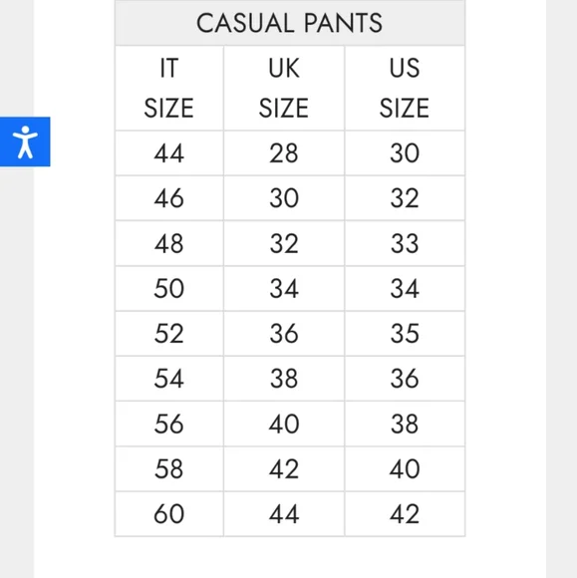
Task: Click UK size 42 cell
Action: point(284,469)
